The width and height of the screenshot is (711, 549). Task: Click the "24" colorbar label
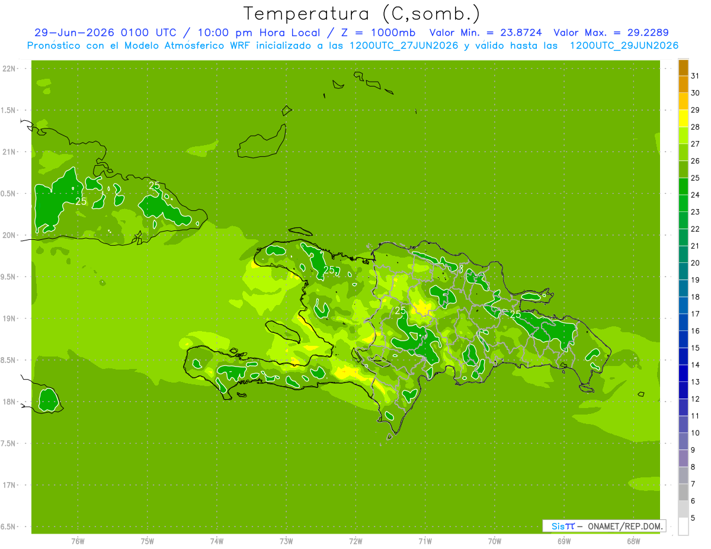click(696, 195)
